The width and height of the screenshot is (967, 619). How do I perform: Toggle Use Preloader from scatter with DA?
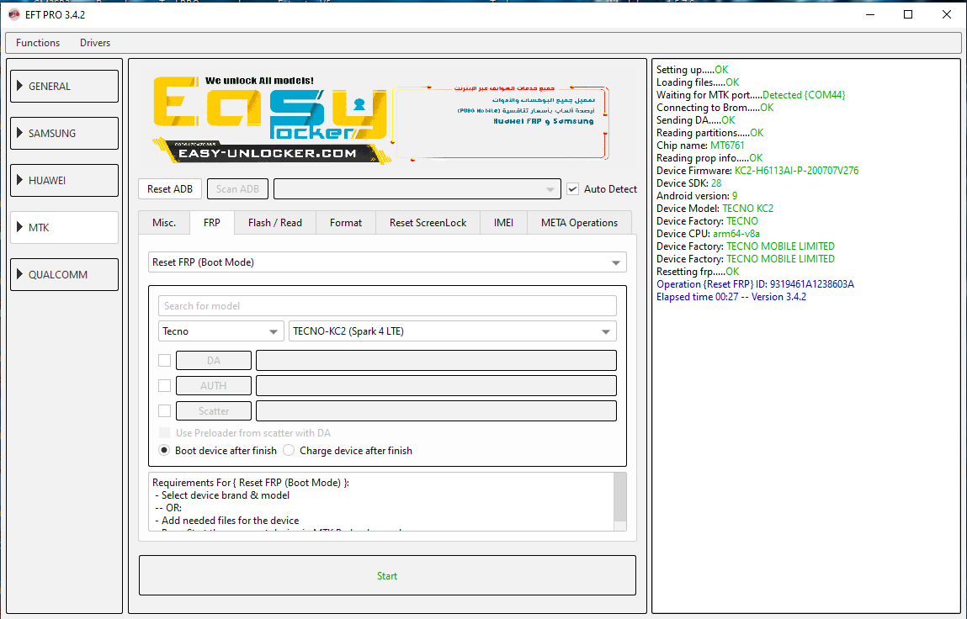(165, 433)
